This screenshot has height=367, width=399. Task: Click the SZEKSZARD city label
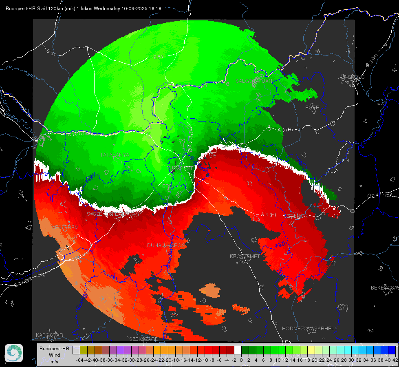pyautogui.click(x=144, y=339)
